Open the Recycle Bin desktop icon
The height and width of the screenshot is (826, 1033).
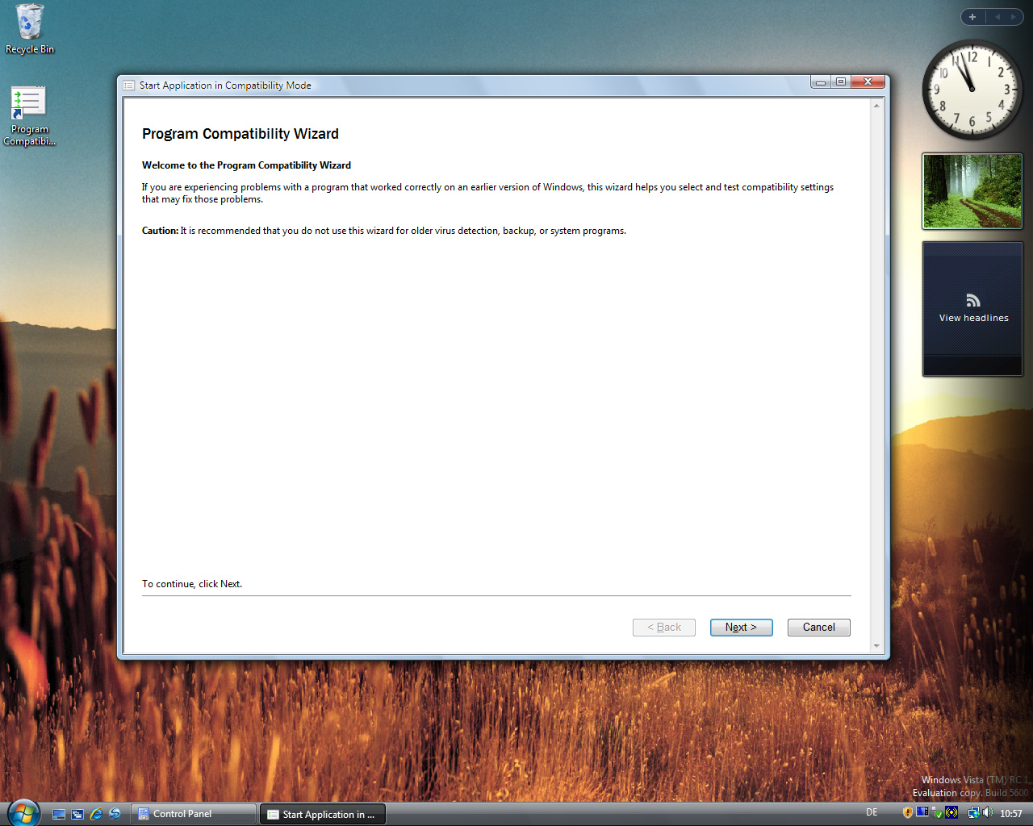[x=30, y=29]
